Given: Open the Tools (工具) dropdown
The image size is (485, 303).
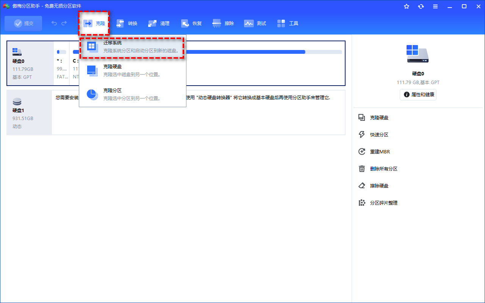Looking at the screenshot, I should (x=288, y=23).
